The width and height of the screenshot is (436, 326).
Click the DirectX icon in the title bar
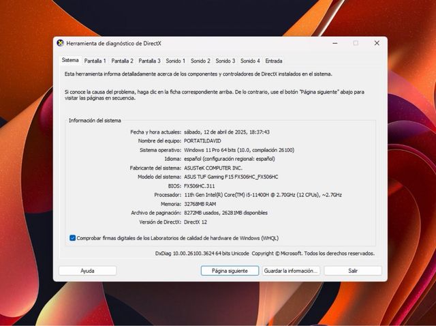pyautogui.click(x=60, y=43)
